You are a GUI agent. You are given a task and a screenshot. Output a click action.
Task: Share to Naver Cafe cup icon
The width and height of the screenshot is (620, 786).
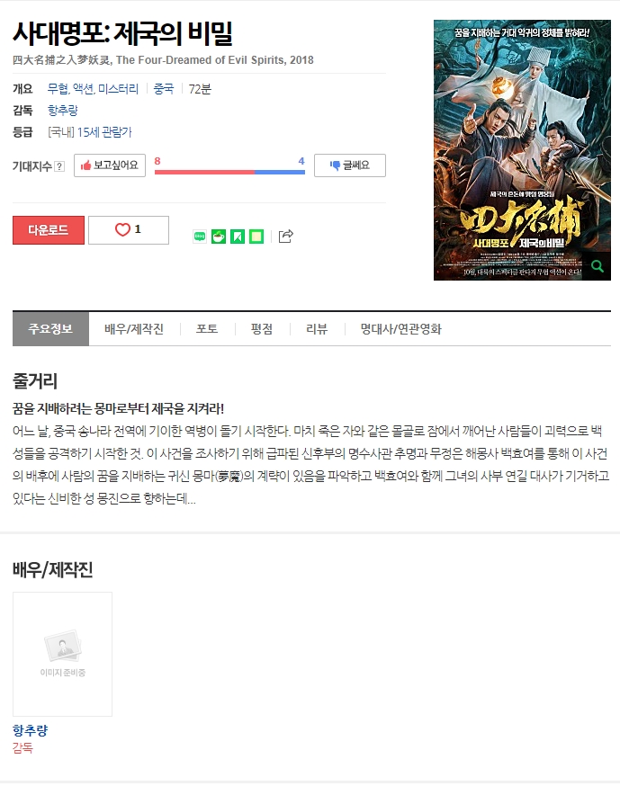click(219, 237)
